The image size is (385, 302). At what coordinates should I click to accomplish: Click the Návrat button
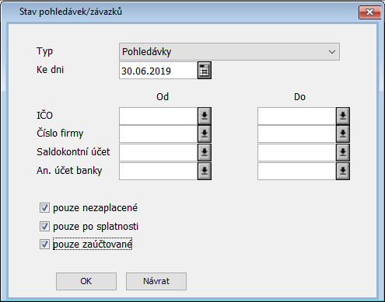(x=156, y=281)
